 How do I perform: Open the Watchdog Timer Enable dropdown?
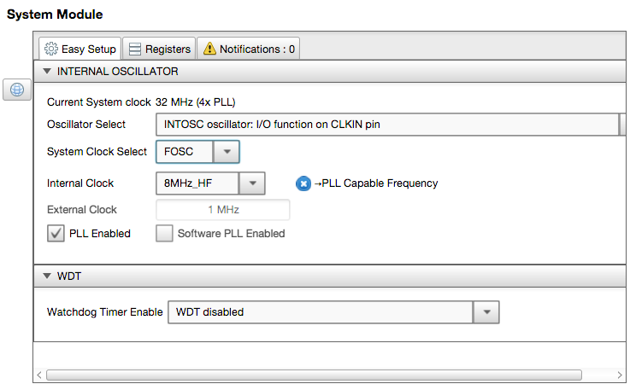click(x=486, y=312)
